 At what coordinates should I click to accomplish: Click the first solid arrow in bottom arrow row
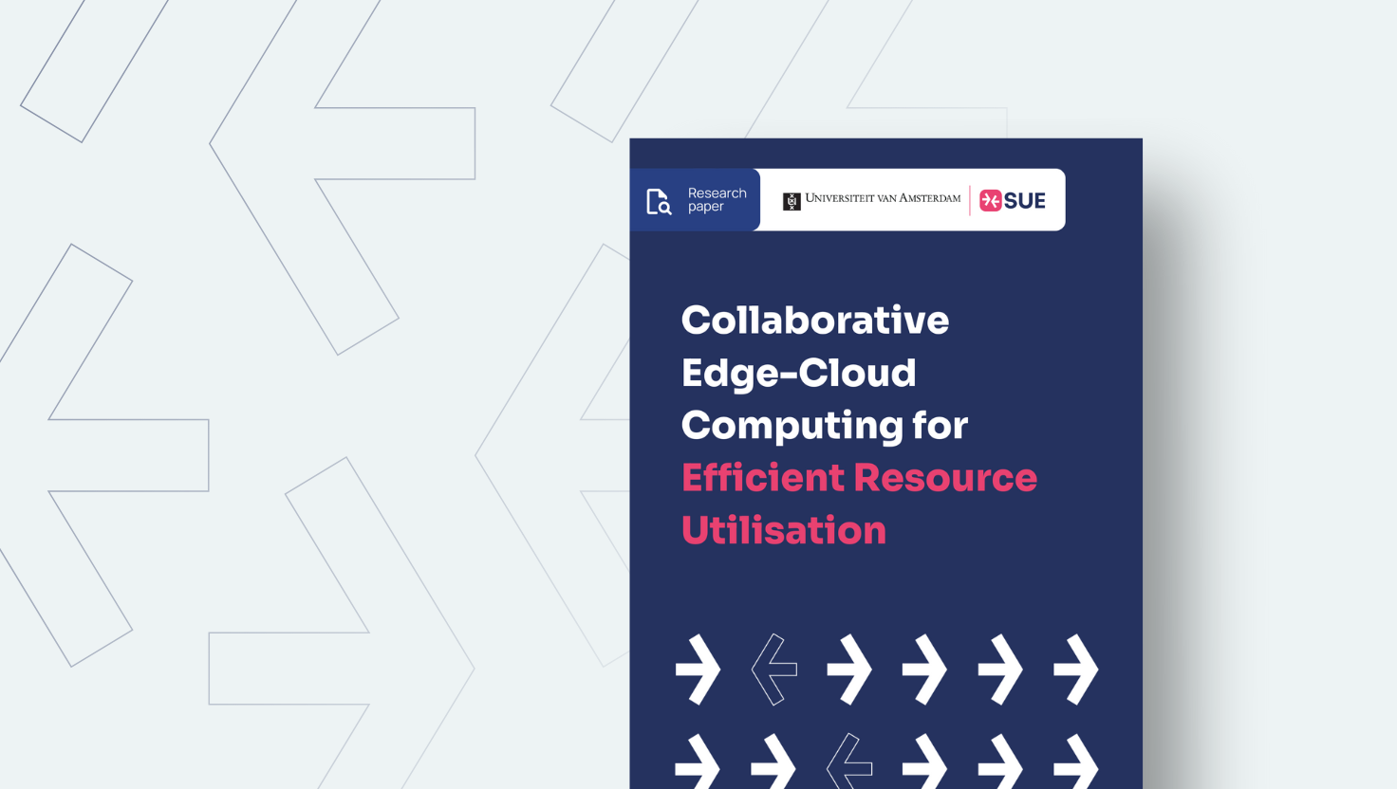[698, 761]
